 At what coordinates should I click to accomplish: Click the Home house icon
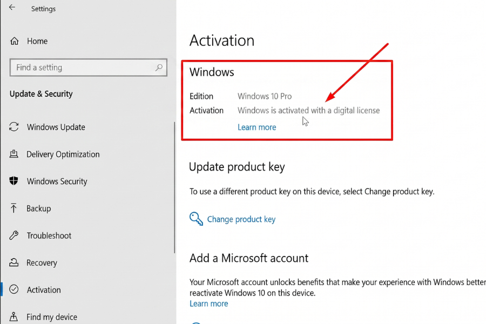[14, 41]
